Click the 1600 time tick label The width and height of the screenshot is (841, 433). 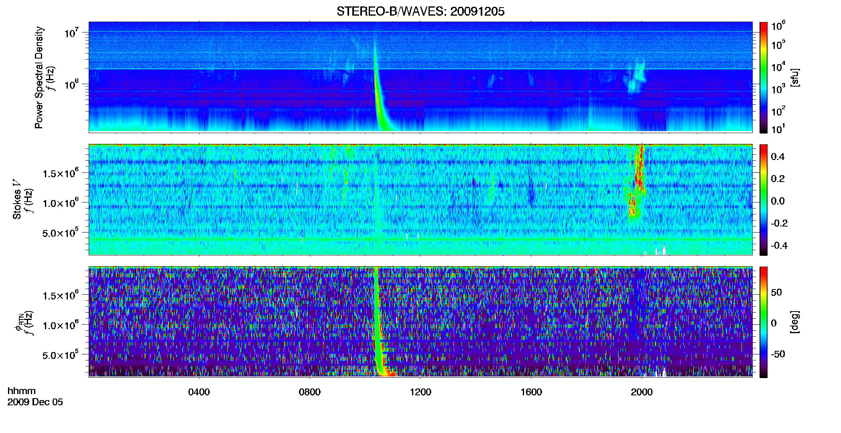(531, 392)
